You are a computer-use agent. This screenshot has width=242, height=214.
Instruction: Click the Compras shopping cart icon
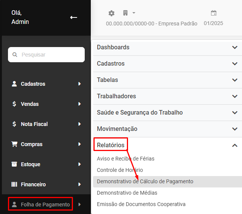(x=14, y=144)
